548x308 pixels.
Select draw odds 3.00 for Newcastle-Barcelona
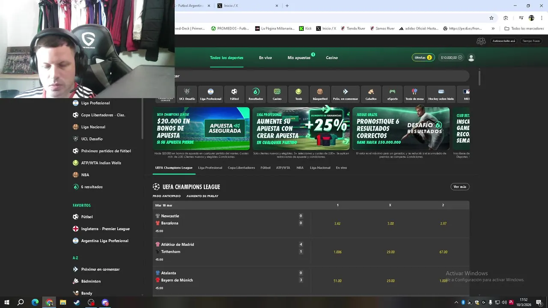pos(390,223)
